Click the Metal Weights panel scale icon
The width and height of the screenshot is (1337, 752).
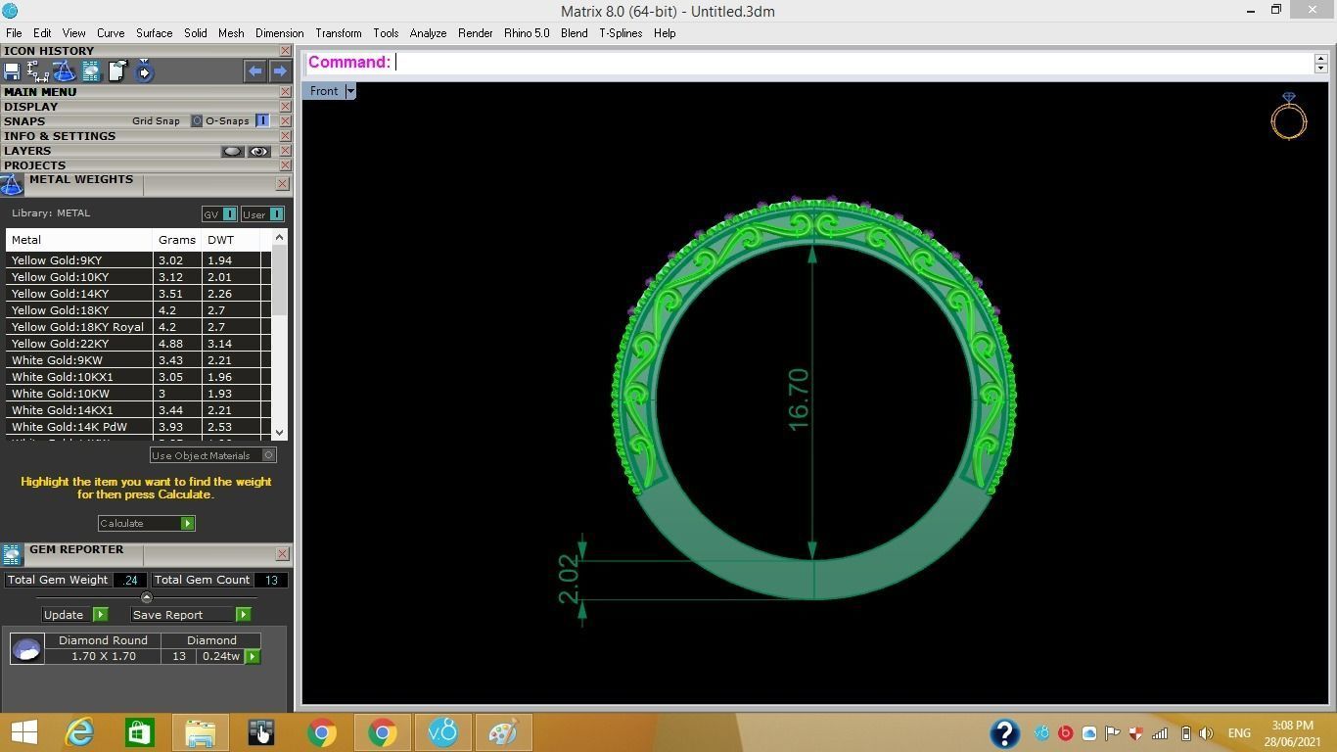(12, 185)
